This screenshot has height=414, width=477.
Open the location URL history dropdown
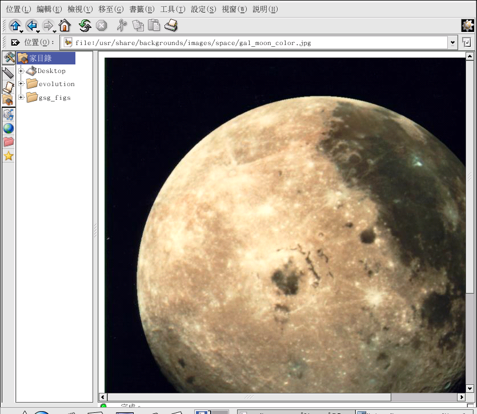click(x=452, y=43)
